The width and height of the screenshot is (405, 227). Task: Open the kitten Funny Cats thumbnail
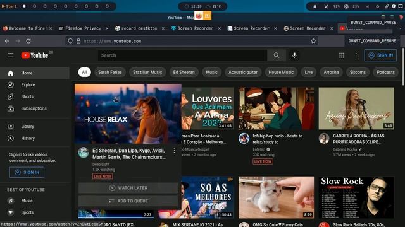click(277, 197)
